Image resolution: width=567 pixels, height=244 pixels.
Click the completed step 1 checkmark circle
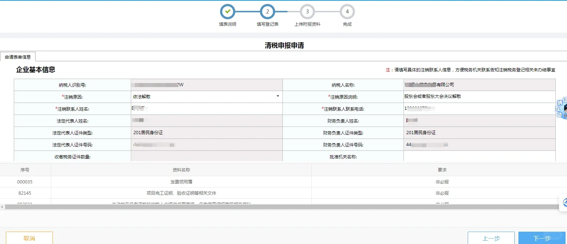pyautogui.click(x=228, y=12)
